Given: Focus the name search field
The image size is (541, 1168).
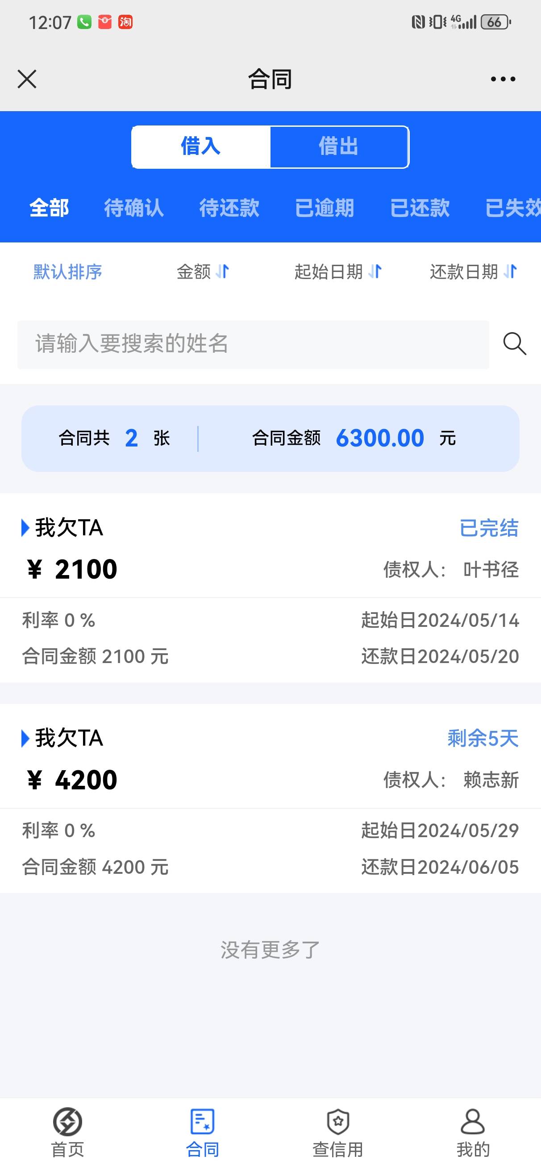Looking at the screenshot, I should 253,345.
